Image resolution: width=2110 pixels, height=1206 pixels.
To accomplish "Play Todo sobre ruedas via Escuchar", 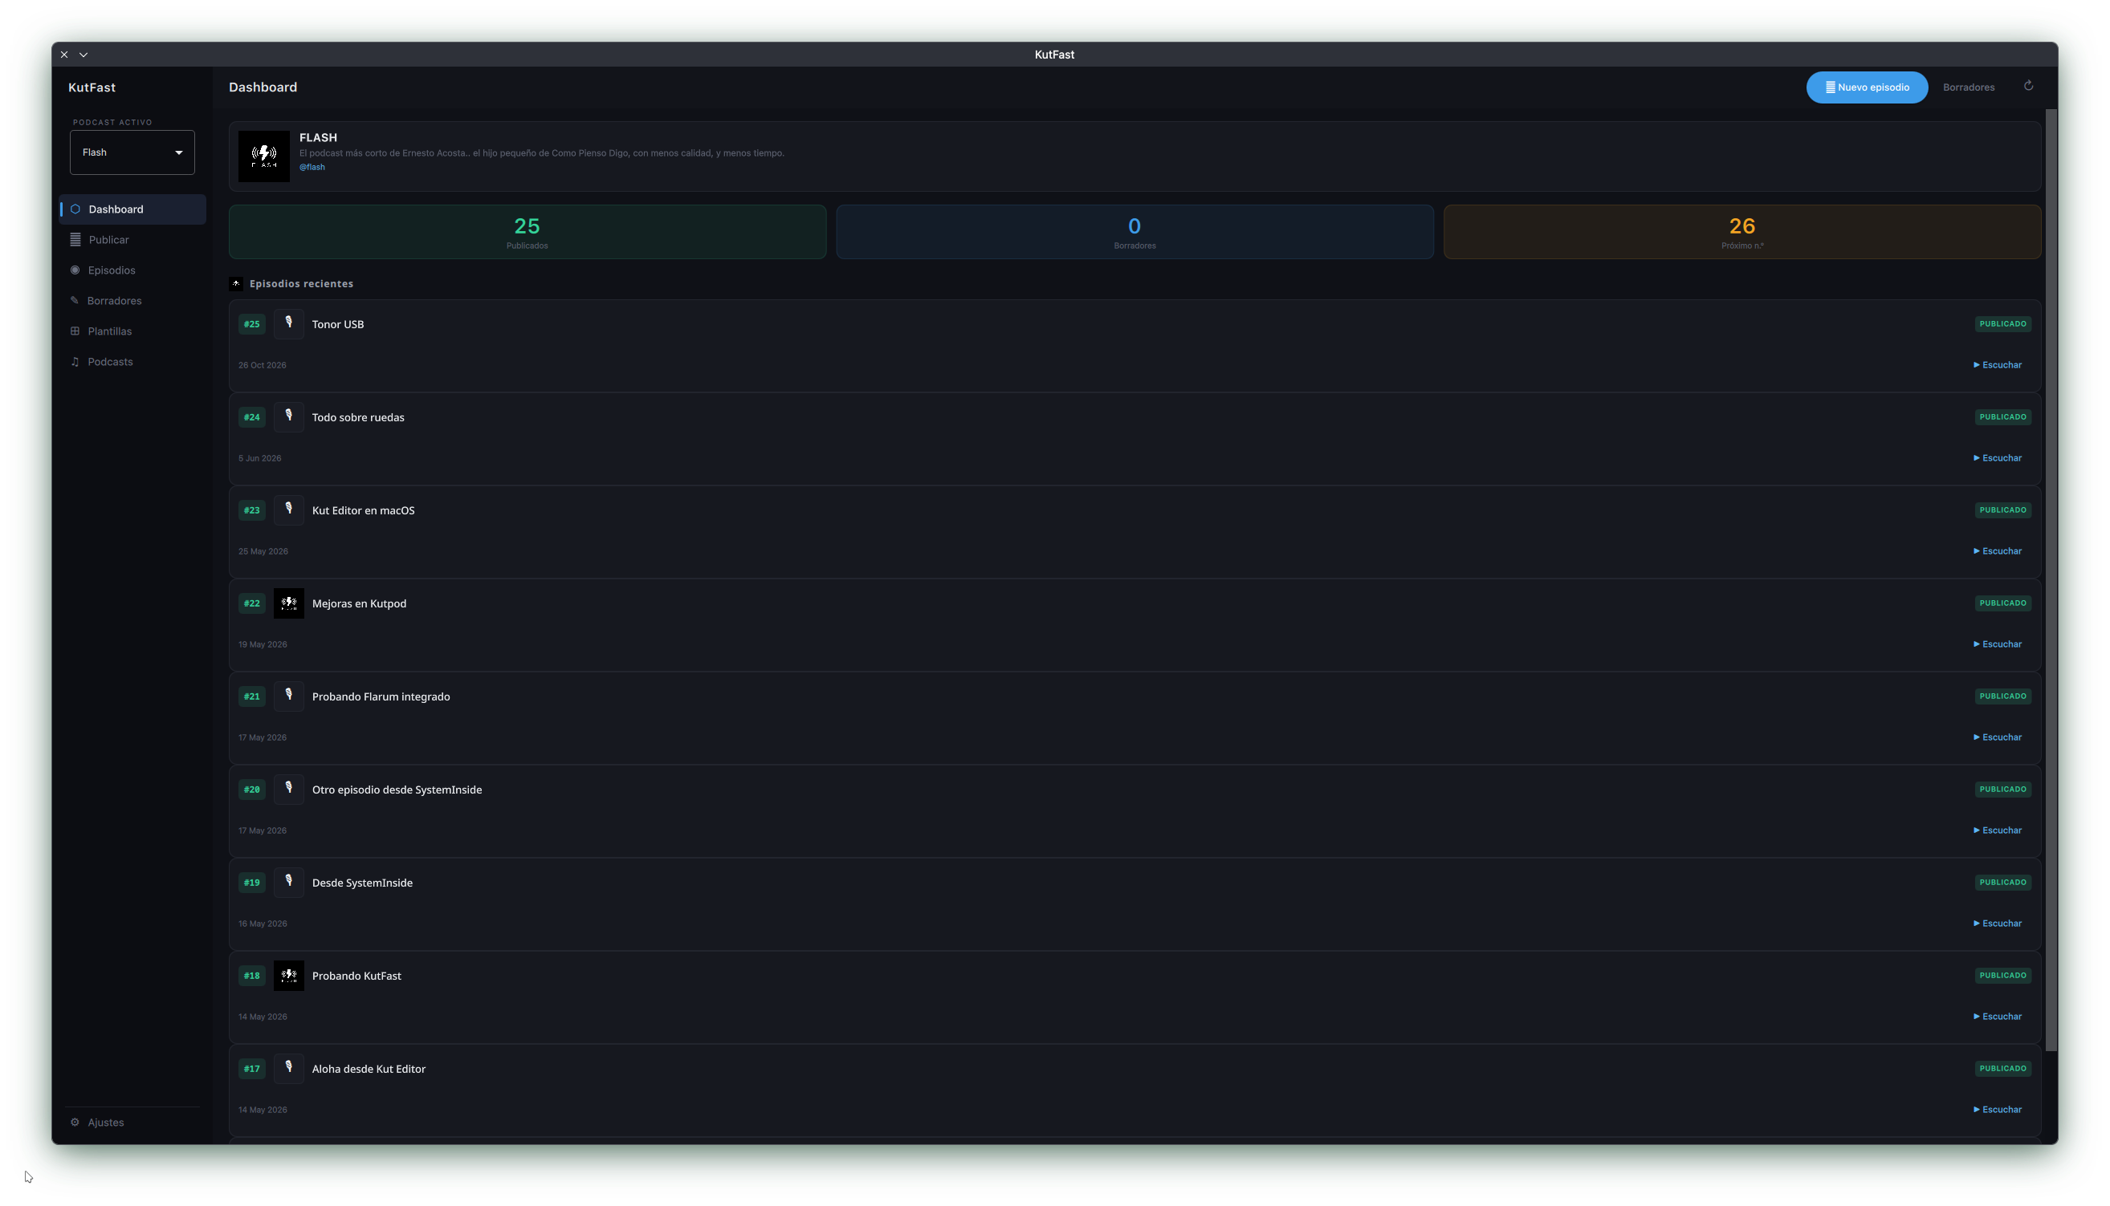I will point(1998,459).
